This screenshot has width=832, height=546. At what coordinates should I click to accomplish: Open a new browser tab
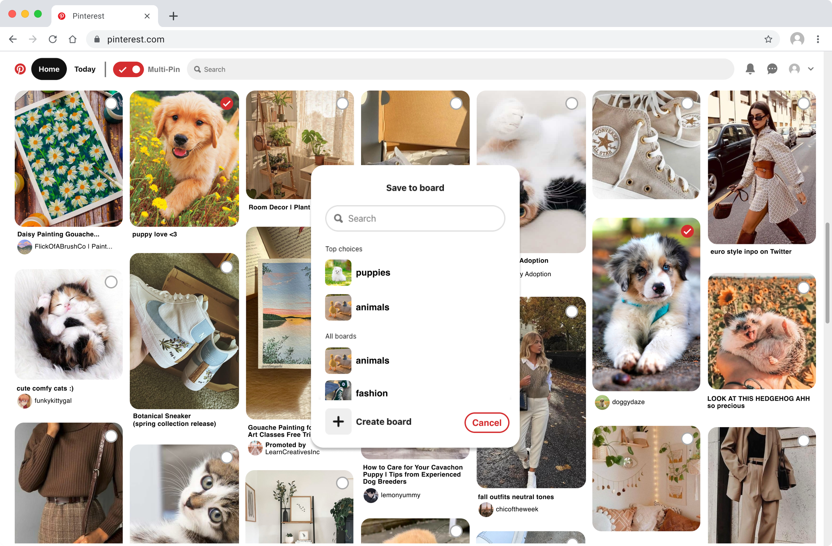pyautogui.click(x=173, y=16)
